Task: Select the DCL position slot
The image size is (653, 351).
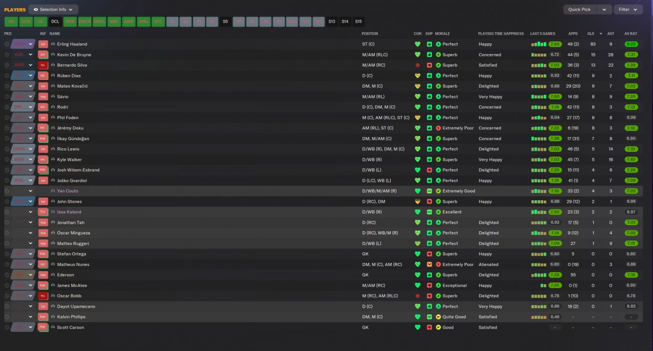Action: tap(55, 21)
